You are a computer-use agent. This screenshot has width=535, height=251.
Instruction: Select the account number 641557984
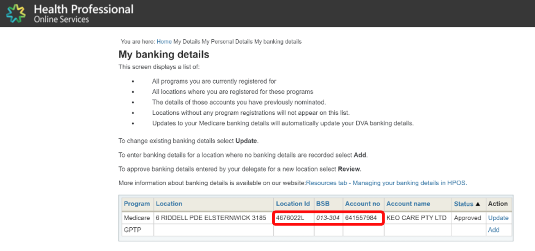tap(361, 218)
